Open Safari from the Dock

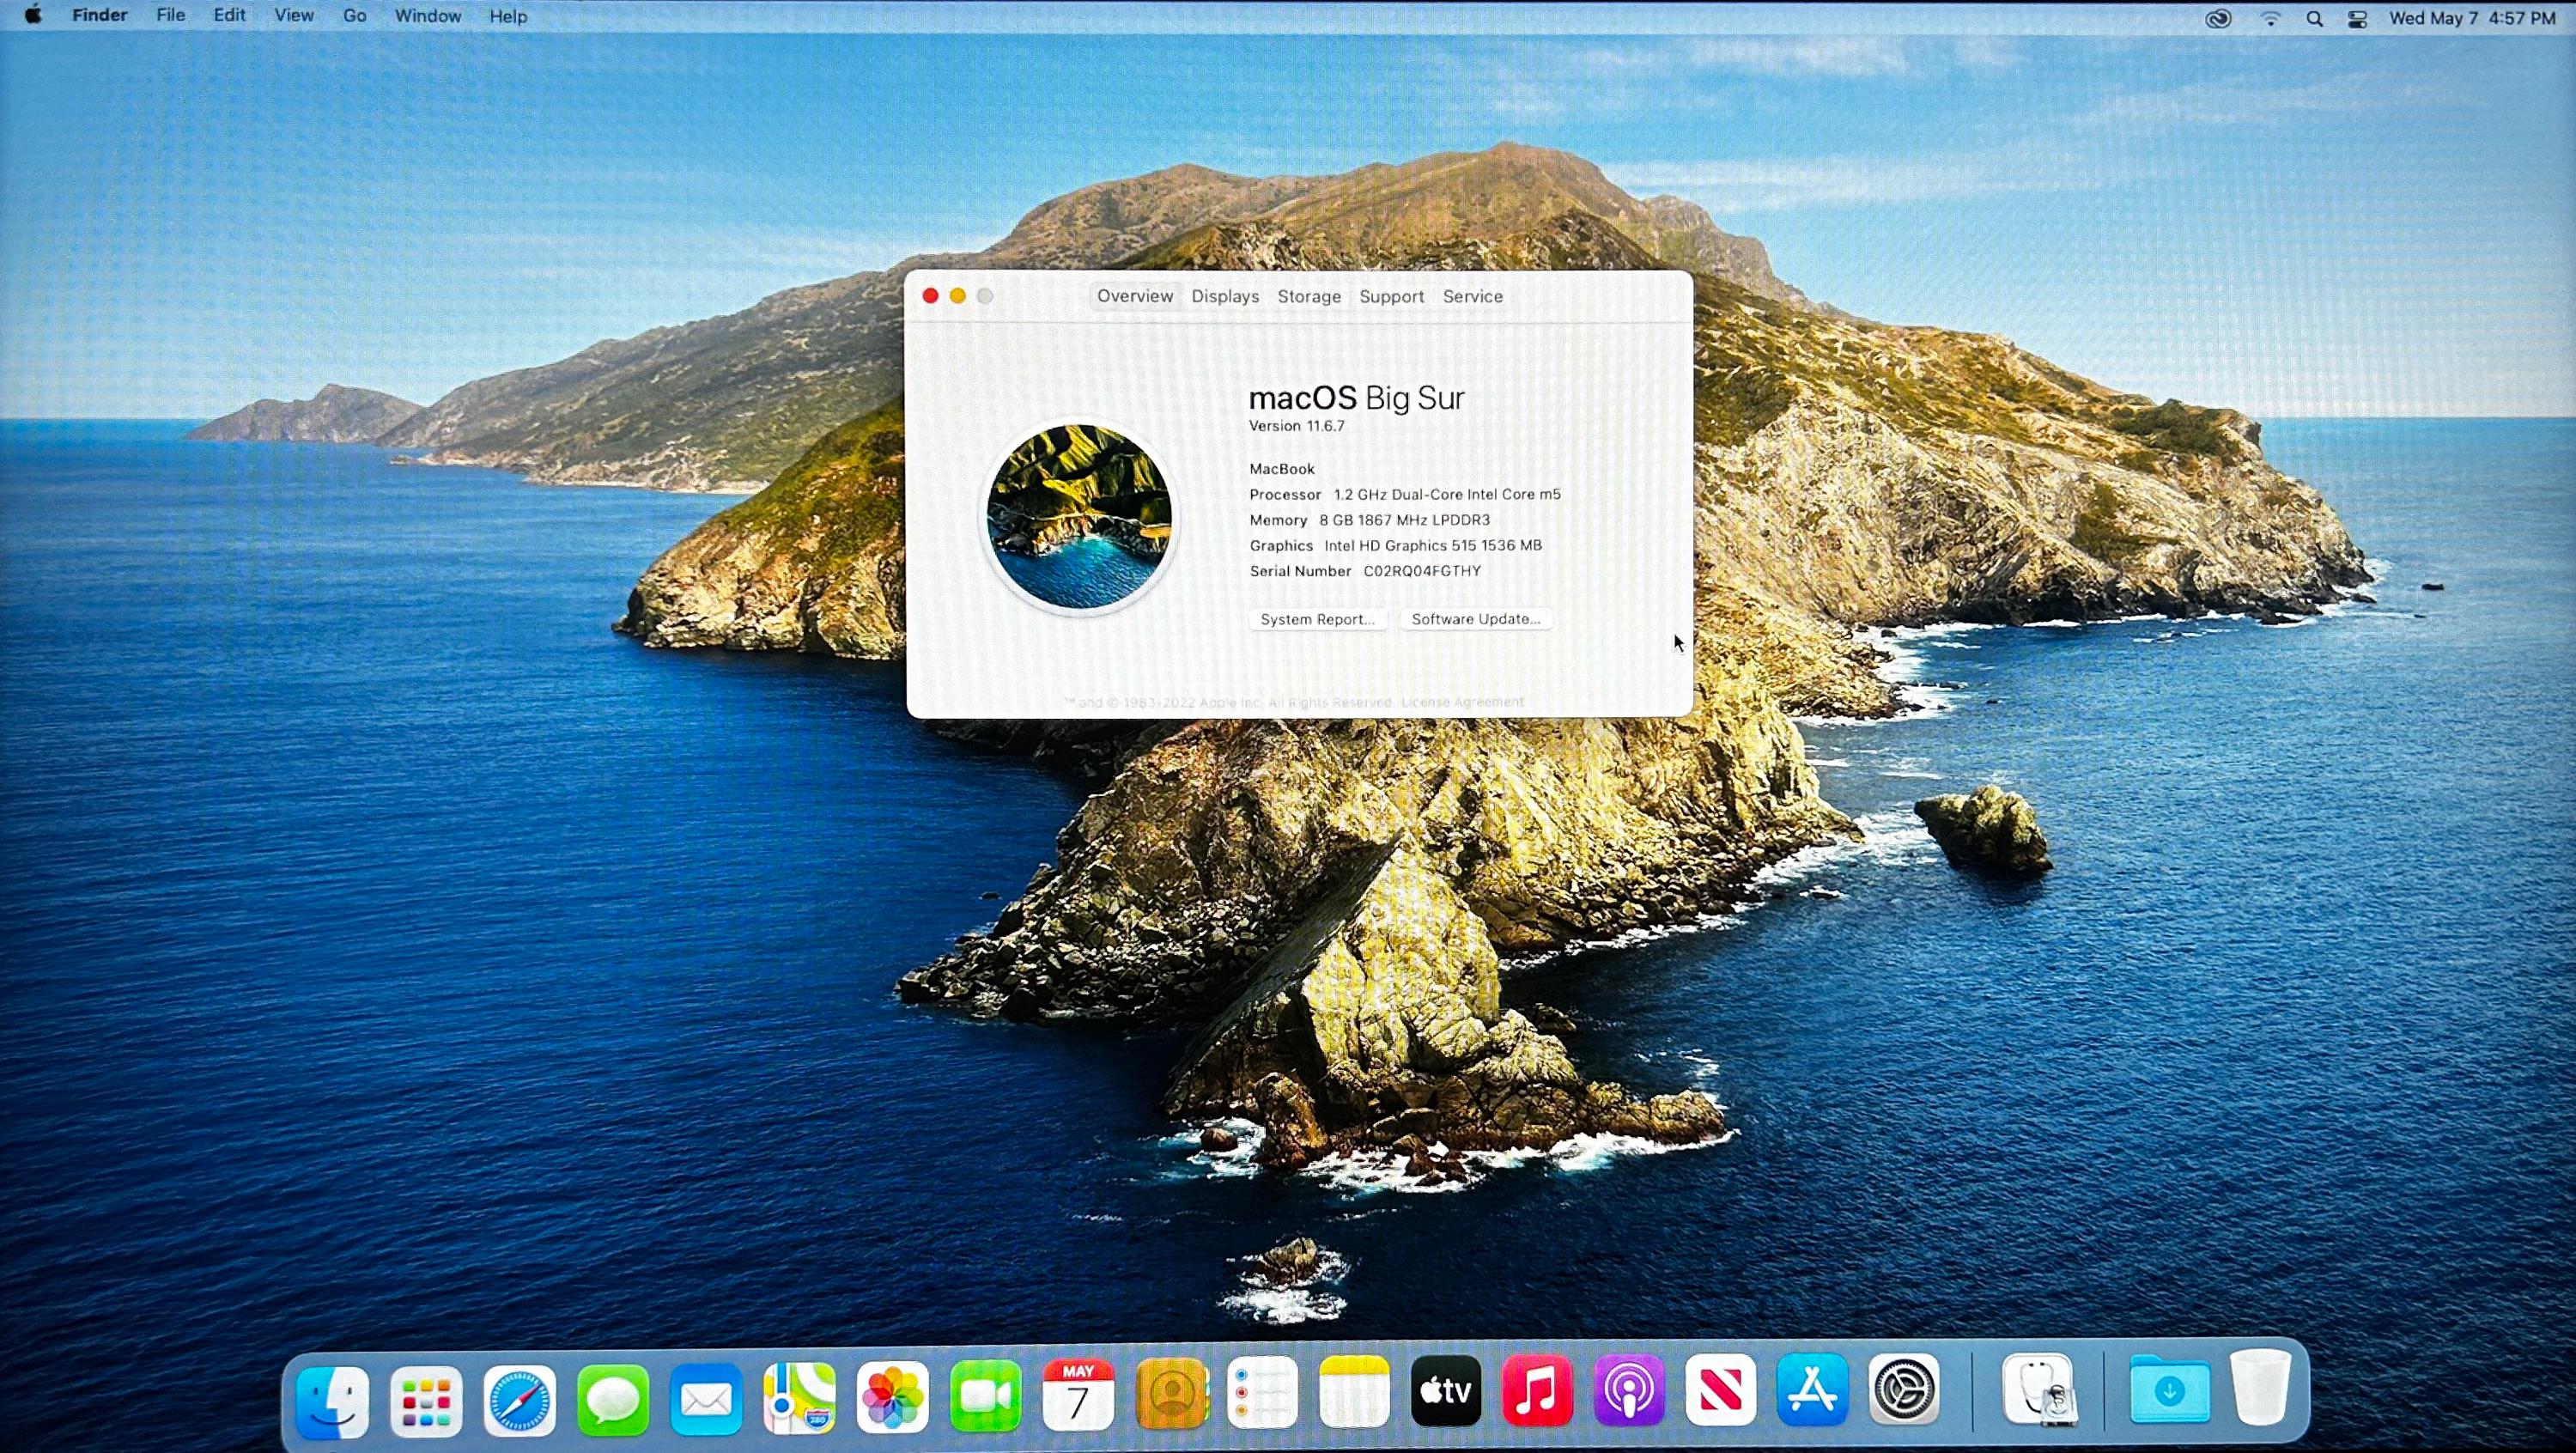pos(519,1399)
